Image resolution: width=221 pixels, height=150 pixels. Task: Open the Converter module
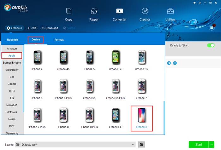(120, 14)
